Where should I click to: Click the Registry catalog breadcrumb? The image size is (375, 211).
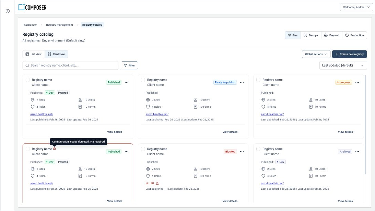pyautogui.click(x=92, y=25)
